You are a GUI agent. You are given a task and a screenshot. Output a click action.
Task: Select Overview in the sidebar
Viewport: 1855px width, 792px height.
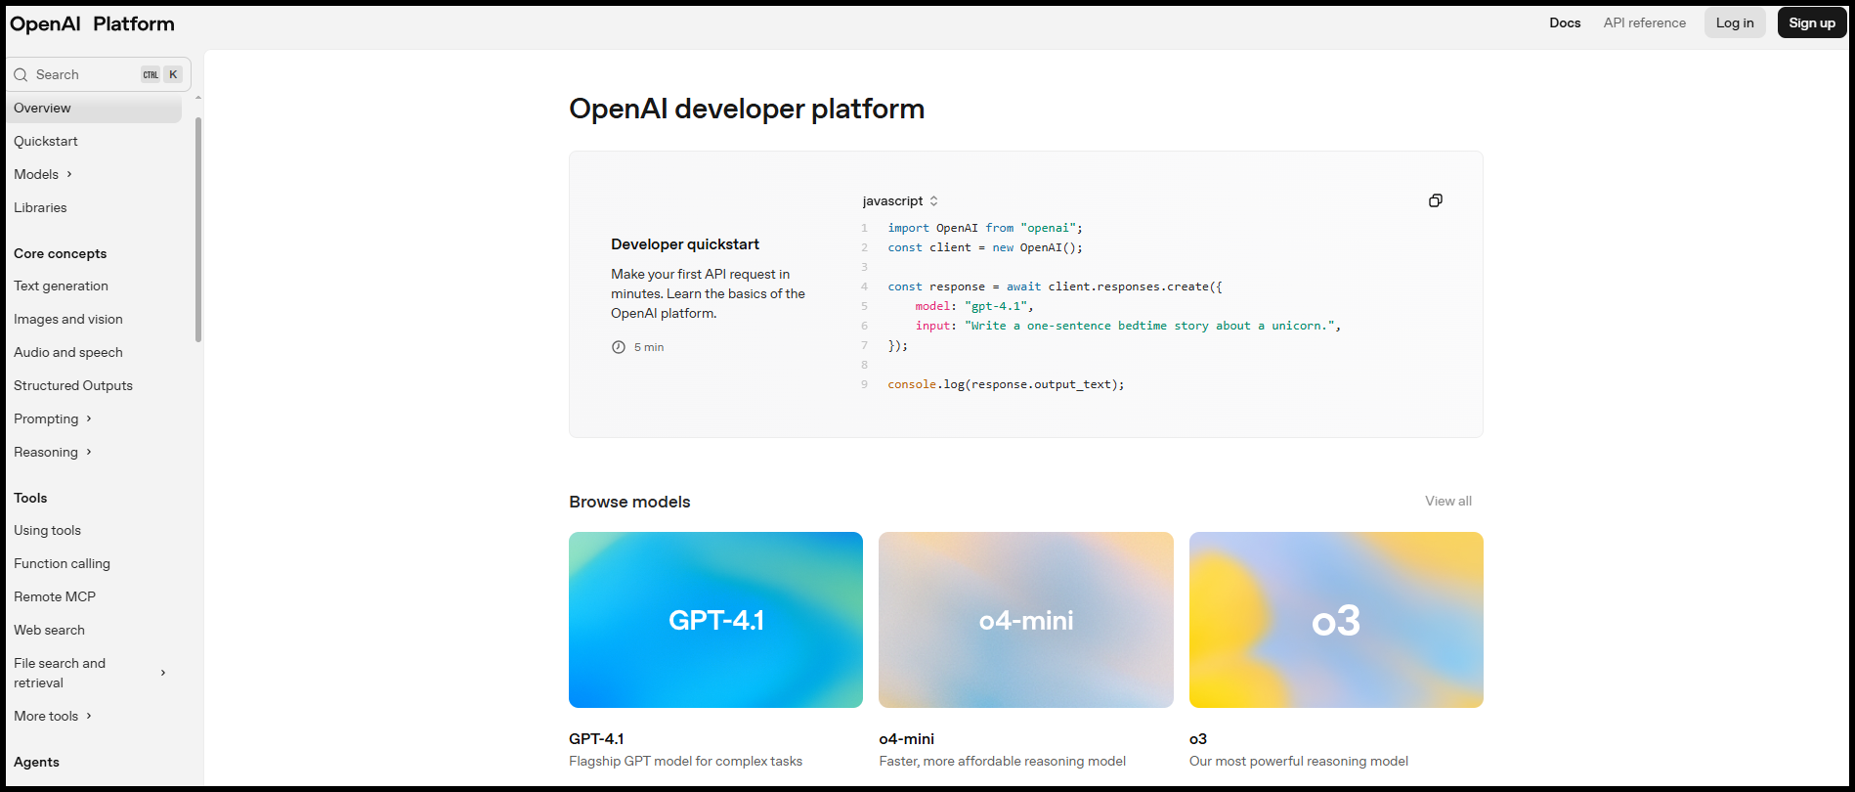94,108
